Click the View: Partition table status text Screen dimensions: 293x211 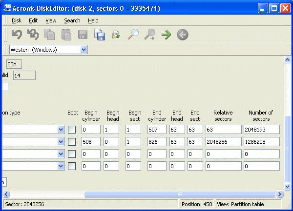(x=240, y=204)
